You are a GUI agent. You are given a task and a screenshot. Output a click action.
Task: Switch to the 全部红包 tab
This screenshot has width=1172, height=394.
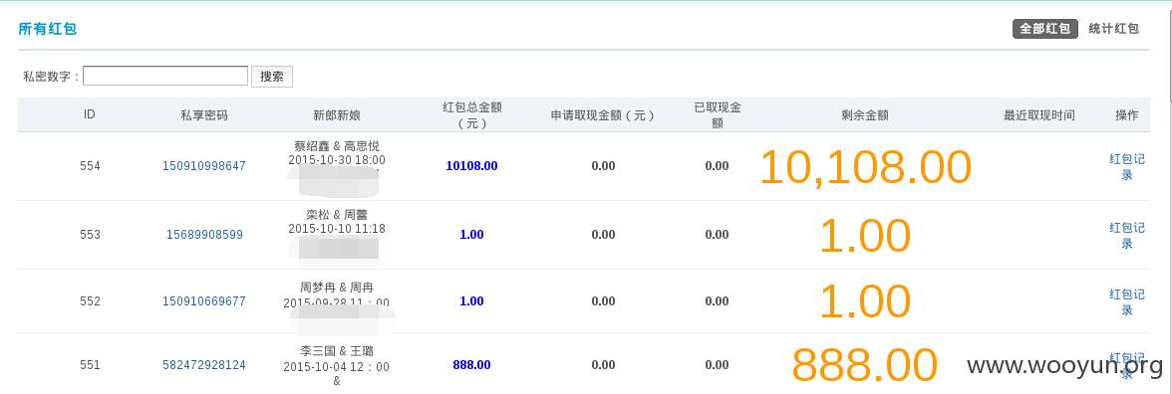[x=1044, y=29]
